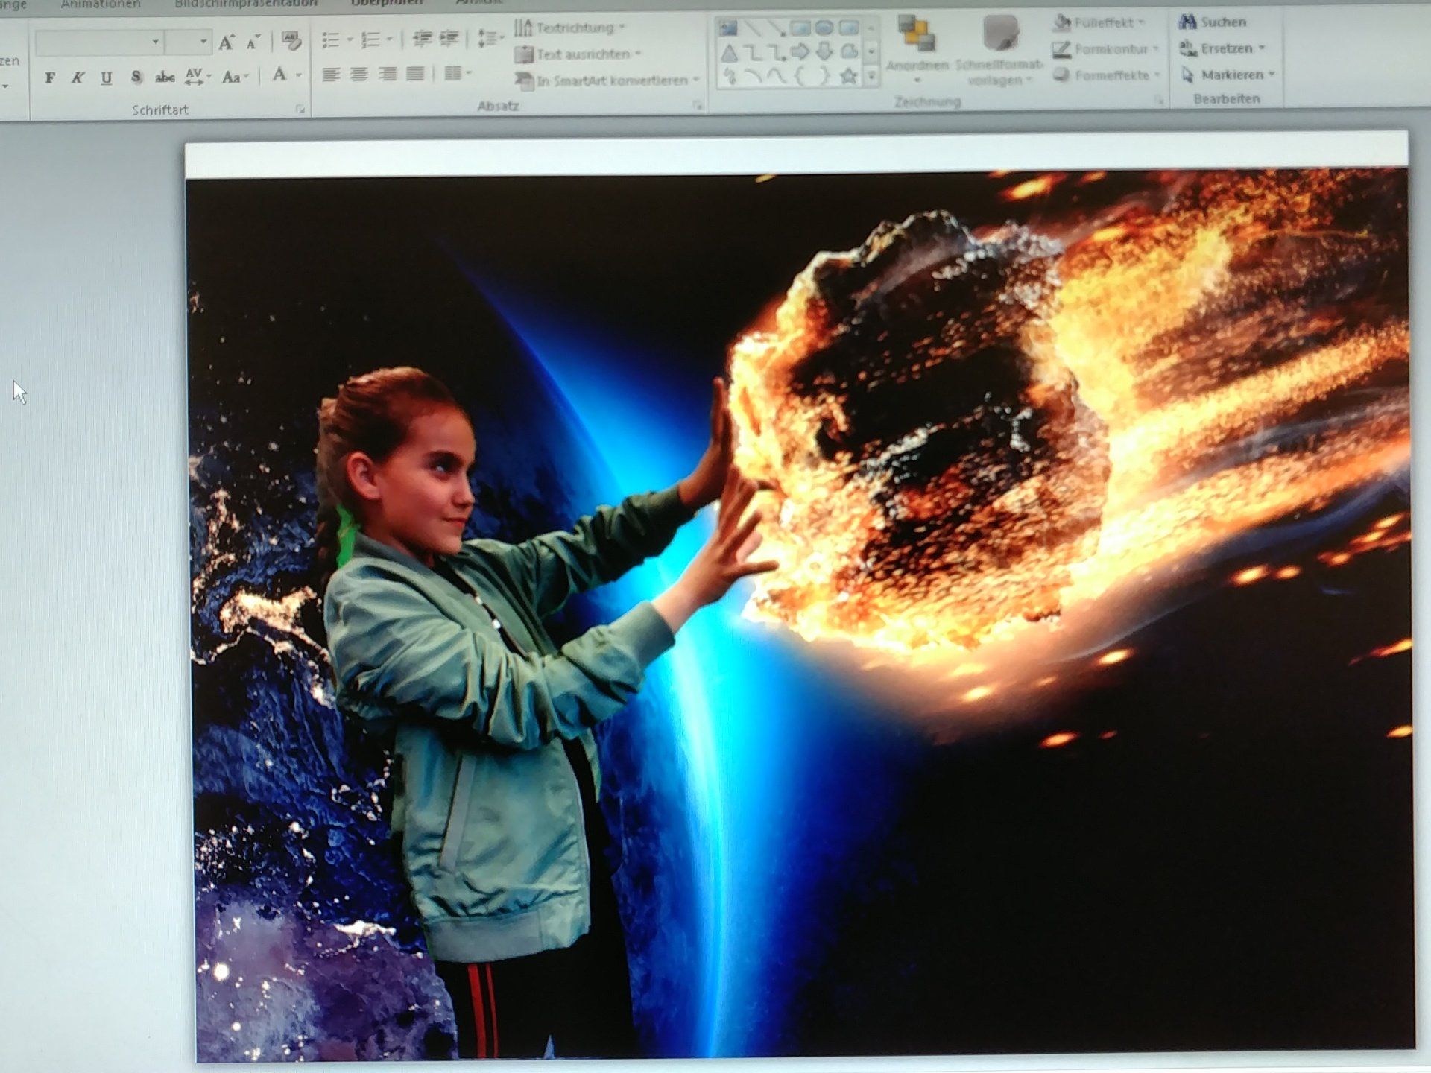The height and width of the screenshot is (1073, 1431).
Task: Toggle italic (K) formatting
Action: pyautogui.click(x=78, y=77)
